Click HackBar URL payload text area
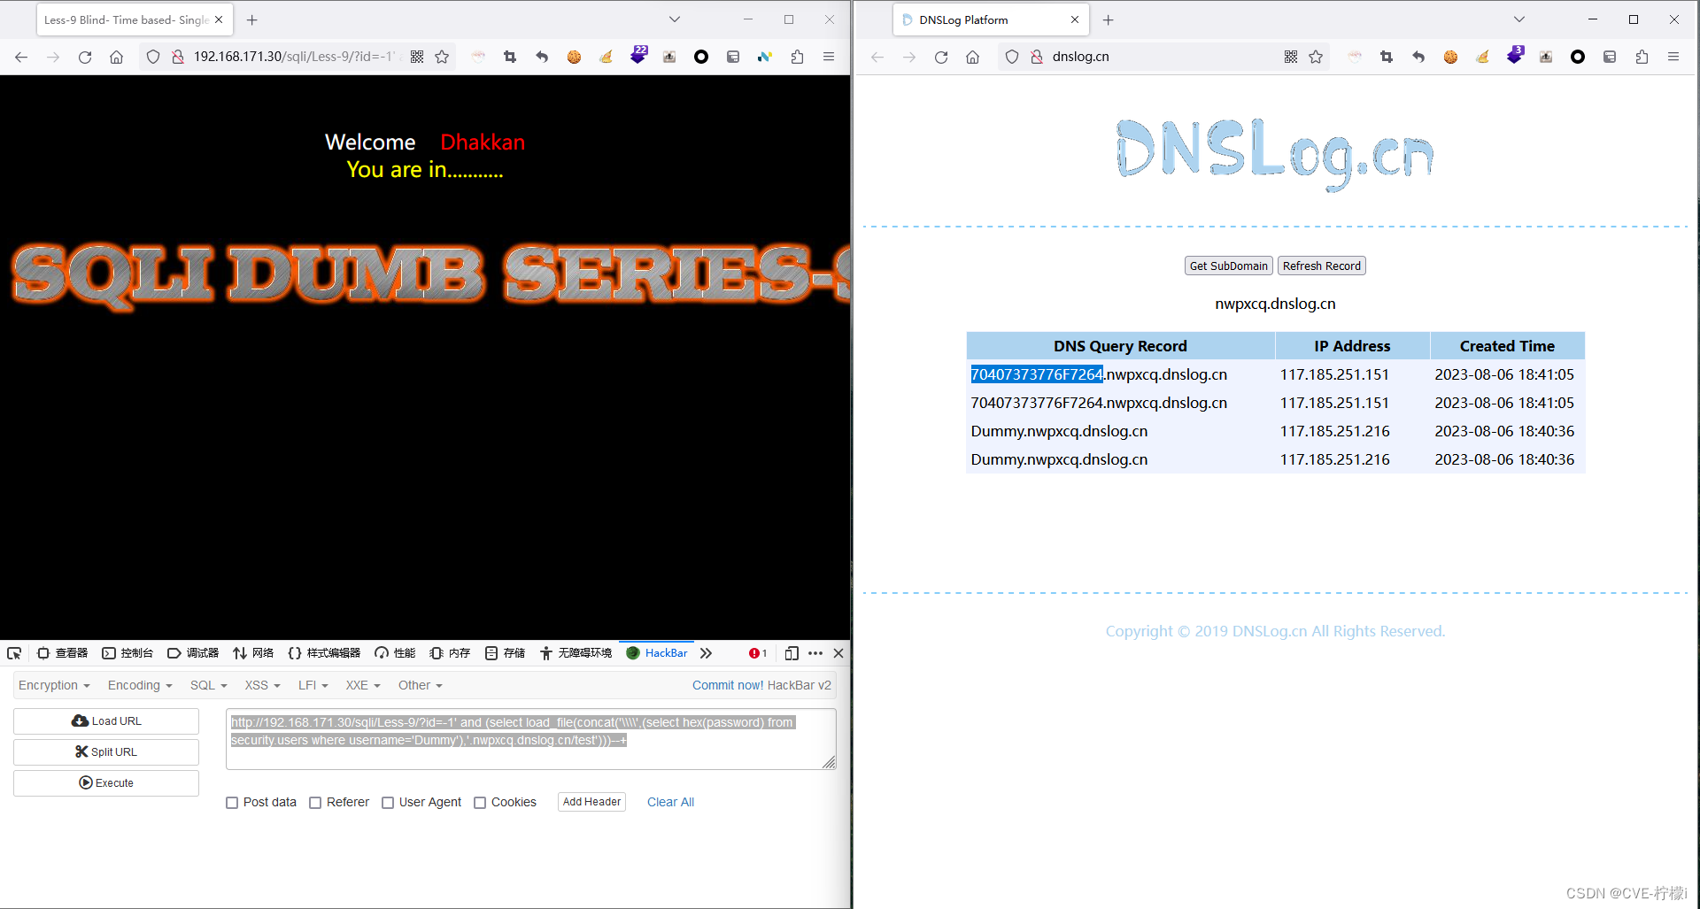This screenshot has height=909, width=1700. click(531, 739)
